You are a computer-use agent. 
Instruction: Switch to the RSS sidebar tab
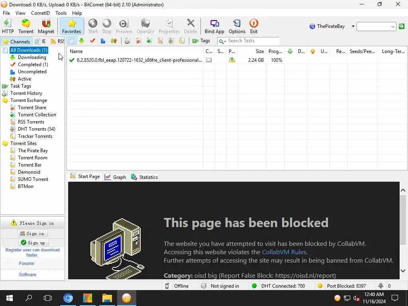click(57, 41)
